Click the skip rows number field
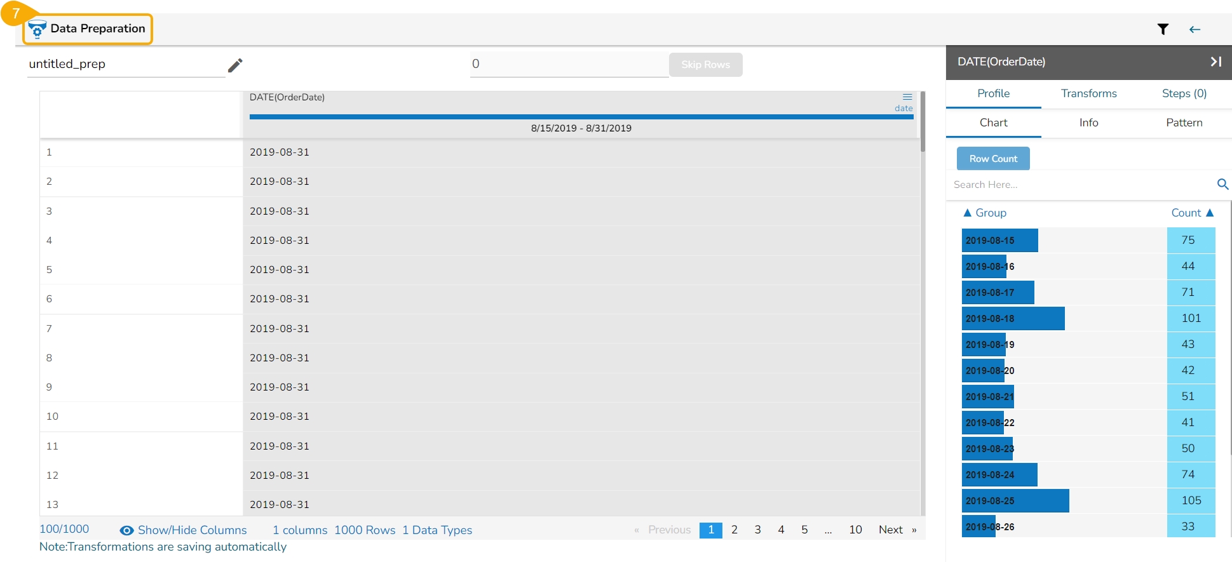 [x=569, y=64]
